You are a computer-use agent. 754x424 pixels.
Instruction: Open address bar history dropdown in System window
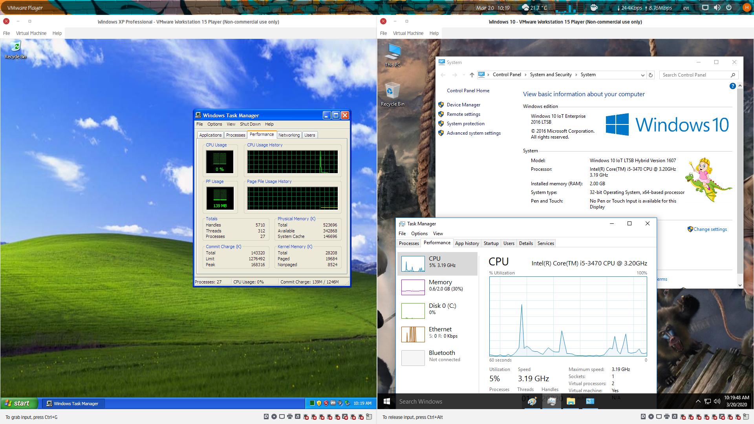pos(642,75)
